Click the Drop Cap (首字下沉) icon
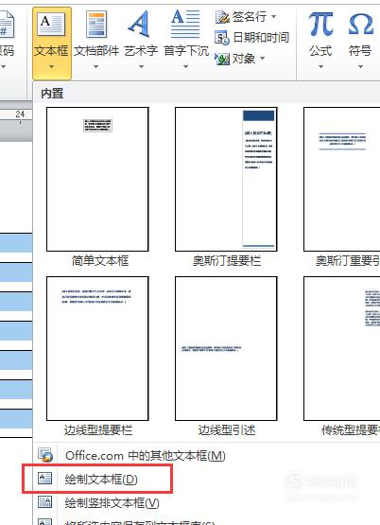The image size is (380, 525). tap(185, 24)
